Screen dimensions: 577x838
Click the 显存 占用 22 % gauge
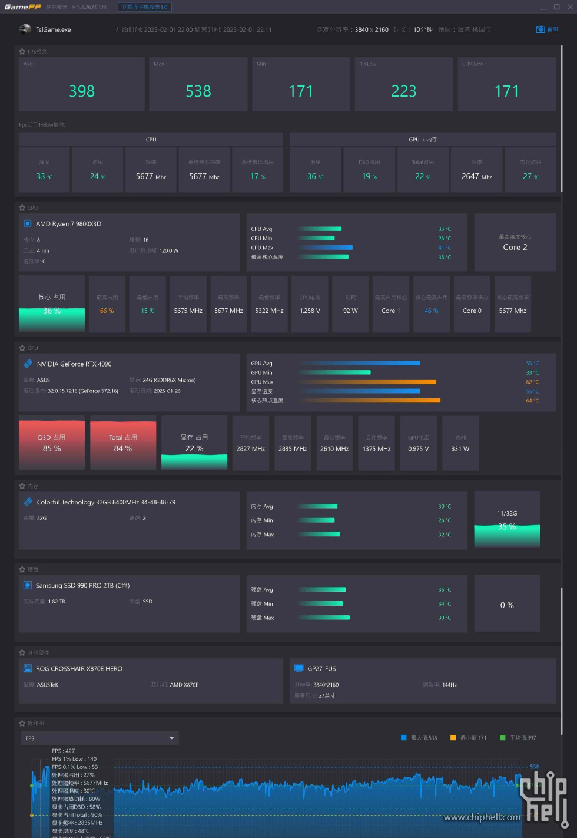pos(194,443)
